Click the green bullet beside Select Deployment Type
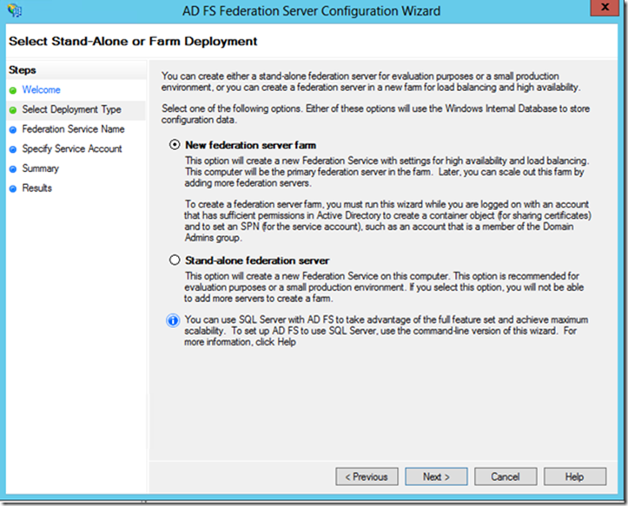Viewport: 628px width, 506px height. pos(13,110)
